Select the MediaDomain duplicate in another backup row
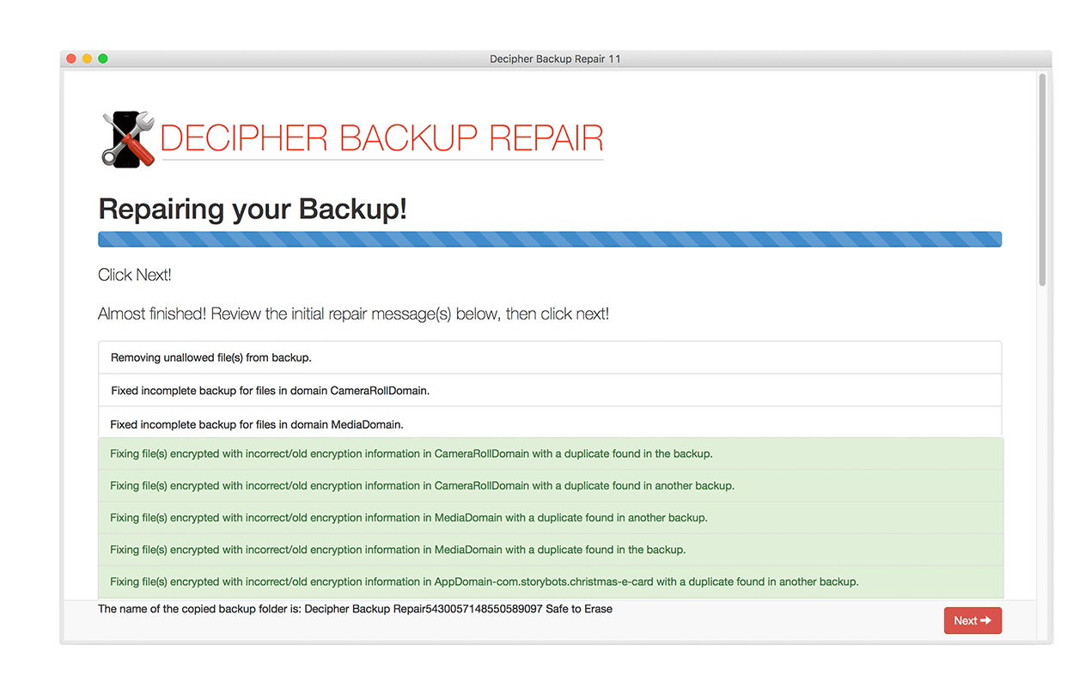 tap(550, 517)
